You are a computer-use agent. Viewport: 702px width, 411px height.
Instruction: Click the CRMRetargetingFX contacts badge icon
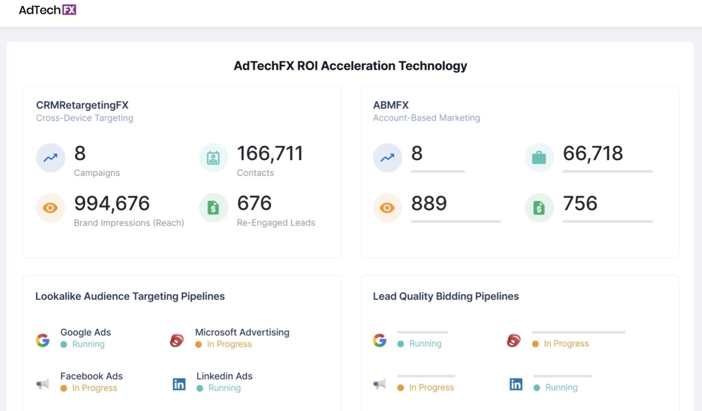(x=213, y=158)
